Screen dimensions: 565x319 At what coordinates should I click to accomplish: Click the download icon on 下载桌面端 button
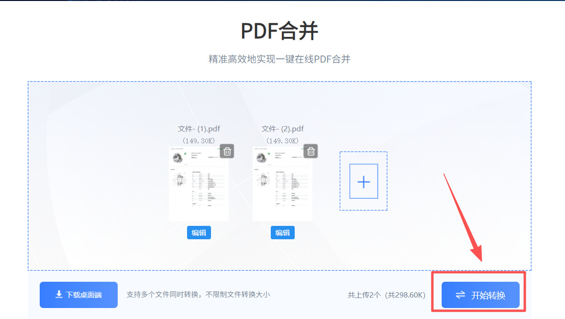tap(59, 295)
